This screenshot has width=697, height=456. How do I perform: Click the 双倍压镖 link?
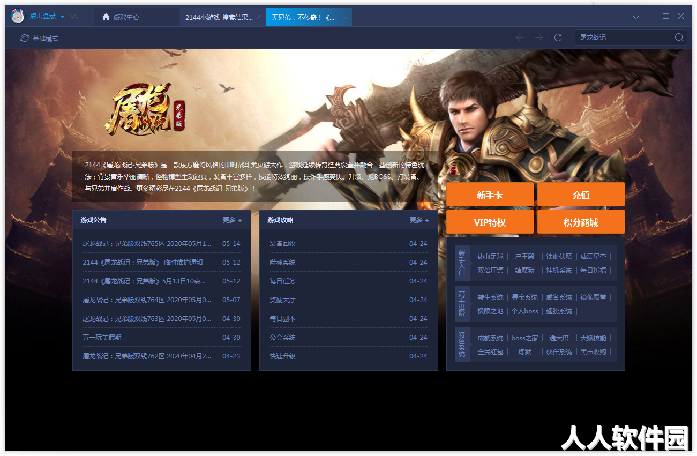tap(490, 271)
